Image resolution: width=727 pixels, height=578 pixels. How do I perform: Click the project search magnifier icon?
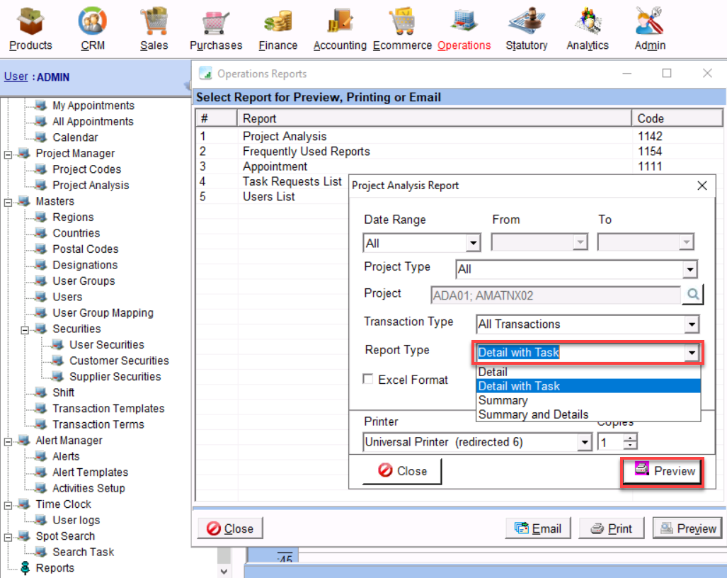692,294
